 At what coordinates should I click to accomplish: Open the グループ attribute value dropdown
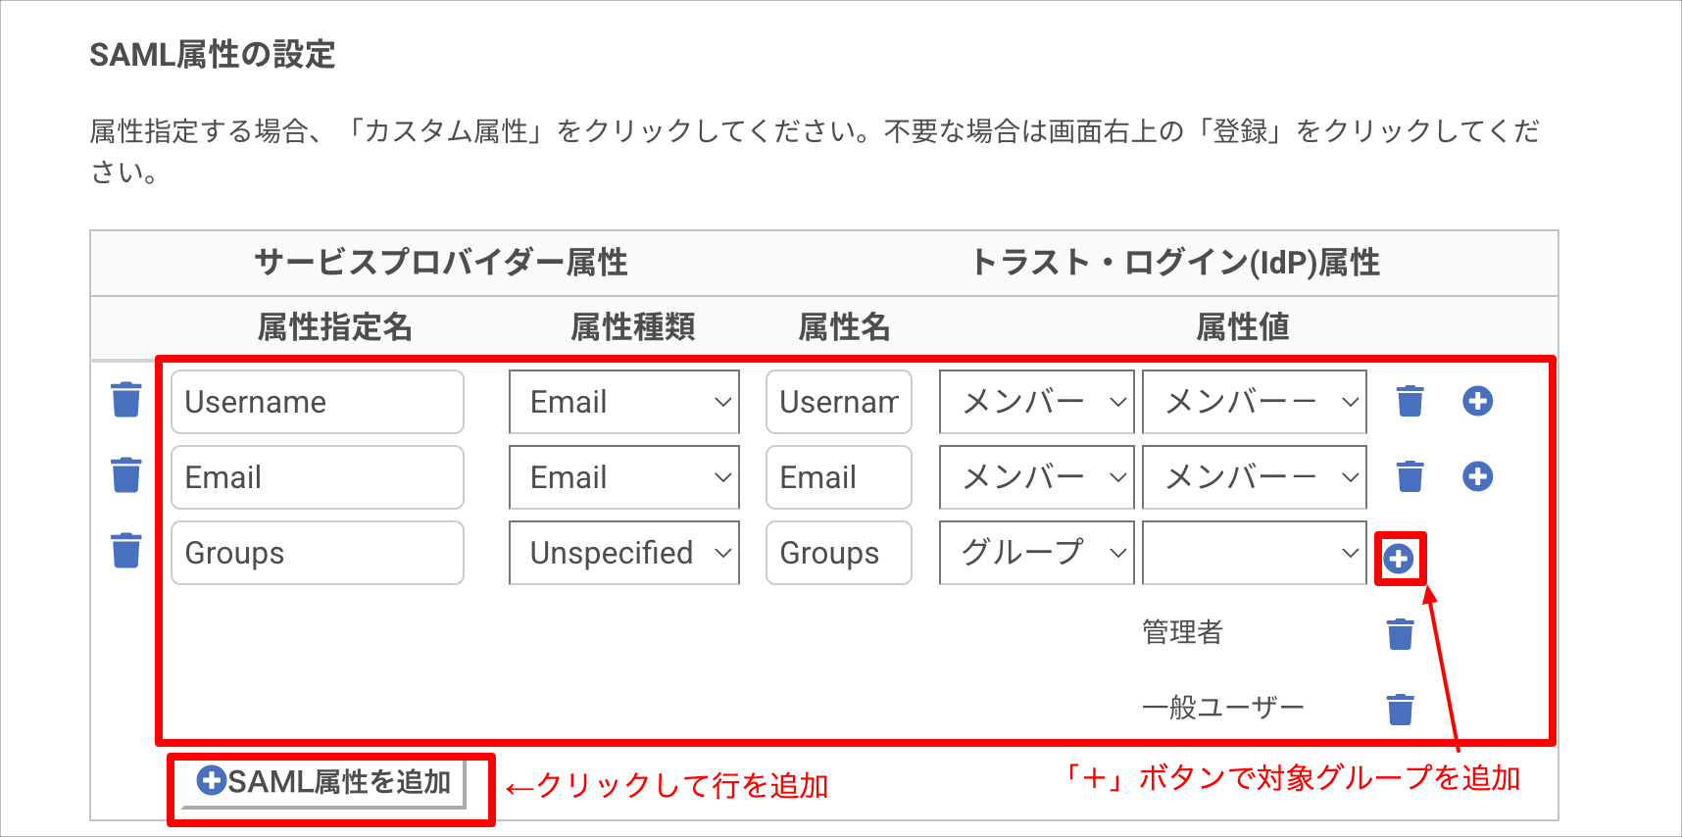(1036, 553)
